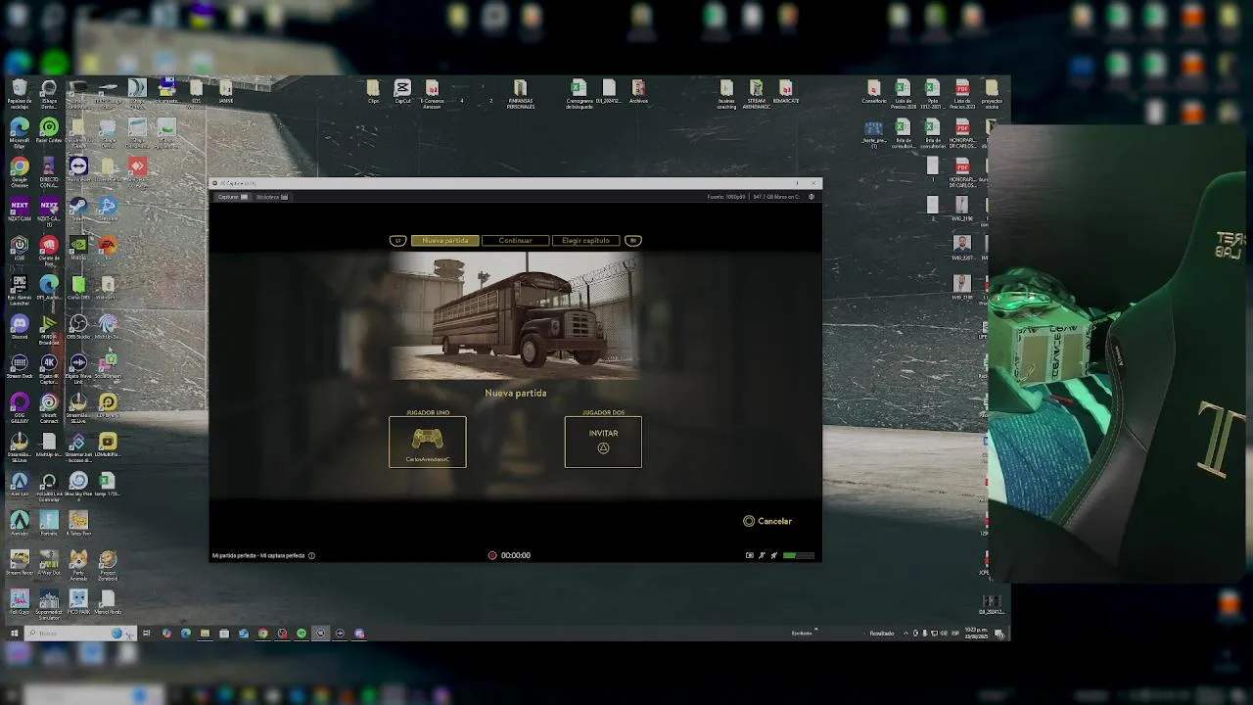Click the R1 shoulder button icon
Image resolution: width=1253 pixels, height=705 pixels.
click(x=633, y=240)
